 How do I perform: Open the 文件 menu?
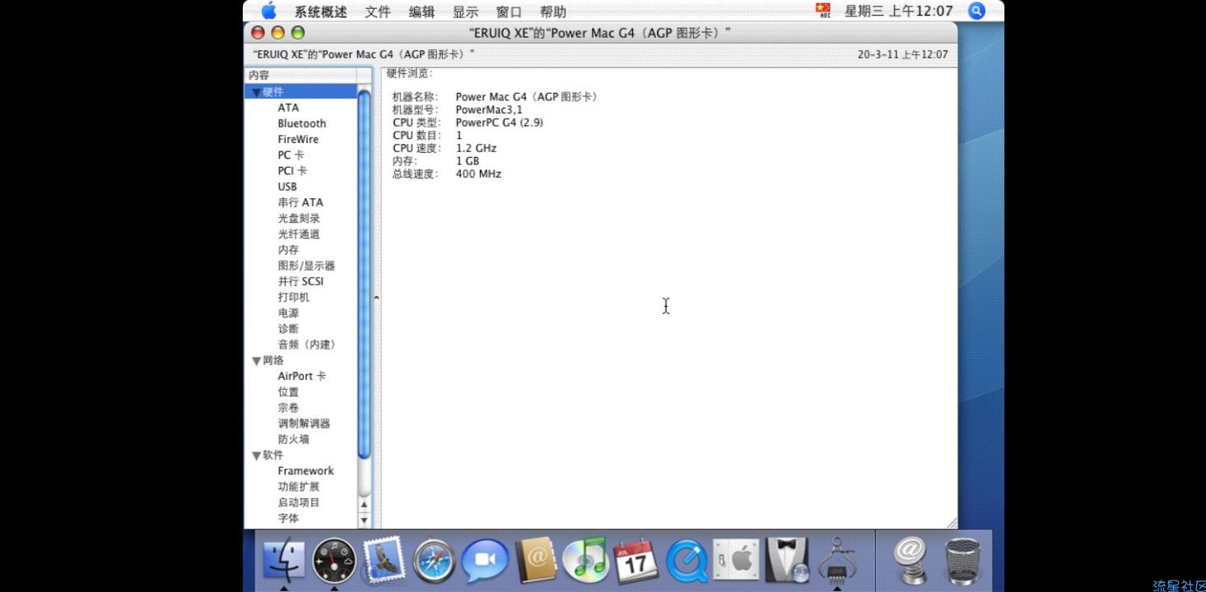[x=378, y=12]
